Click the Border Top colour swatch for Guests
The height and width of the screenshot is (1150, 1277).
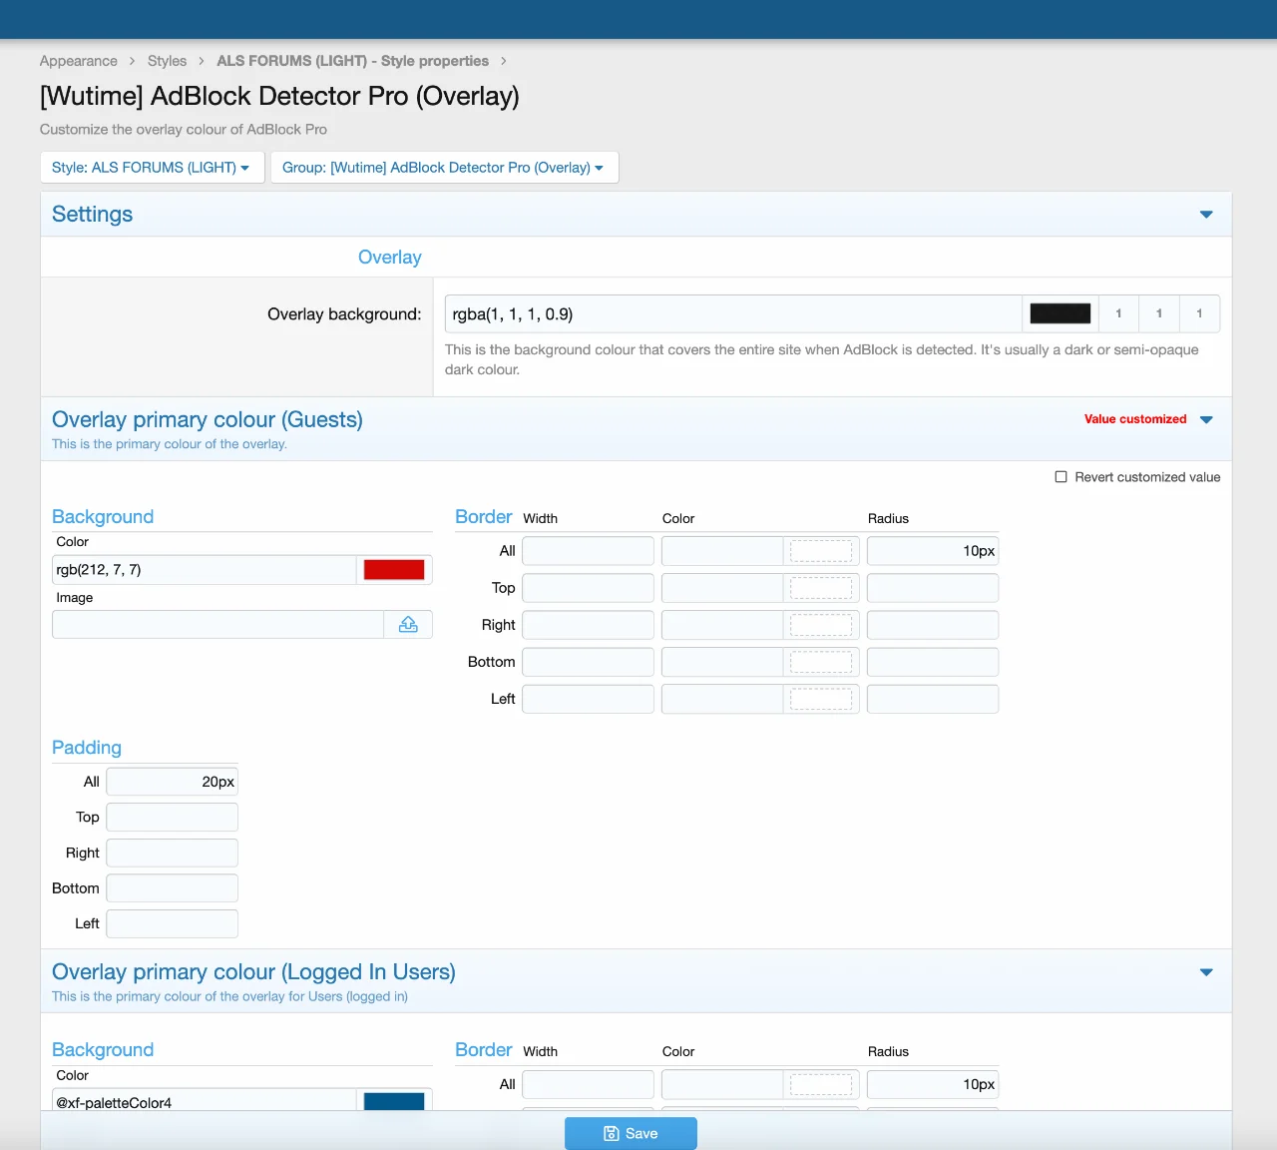pyautogui.click(x=821, y=588)
